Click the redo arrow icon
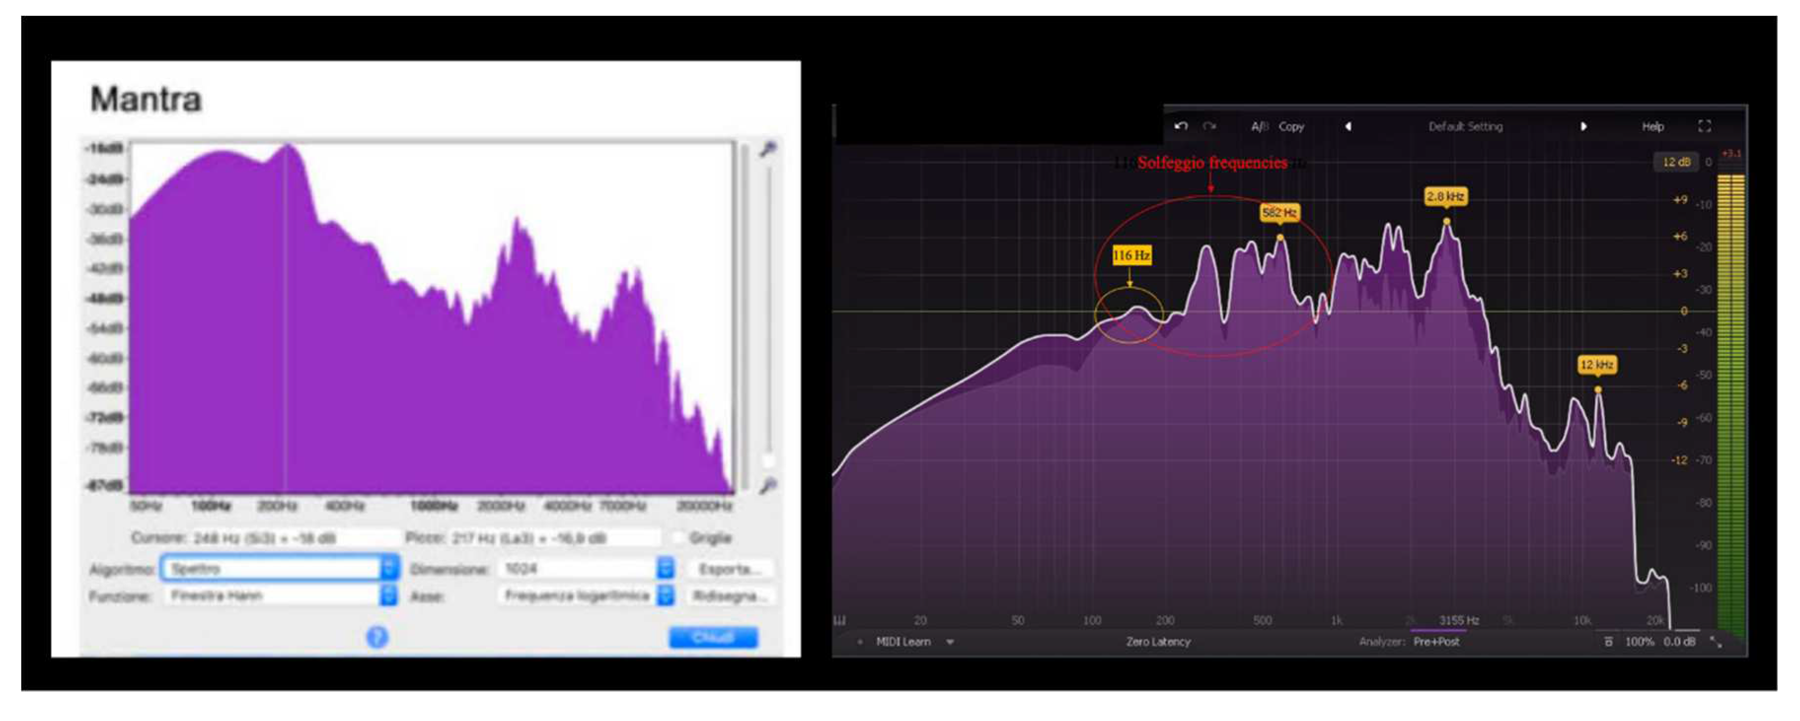Screen dimensions: 1800x721 pos(1210,126)
